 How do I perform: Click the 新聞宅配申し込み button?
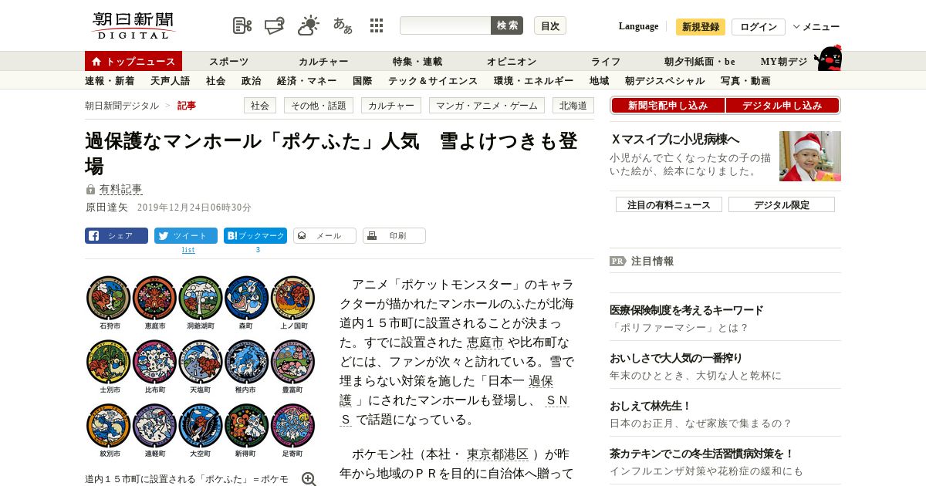(667, 106)
